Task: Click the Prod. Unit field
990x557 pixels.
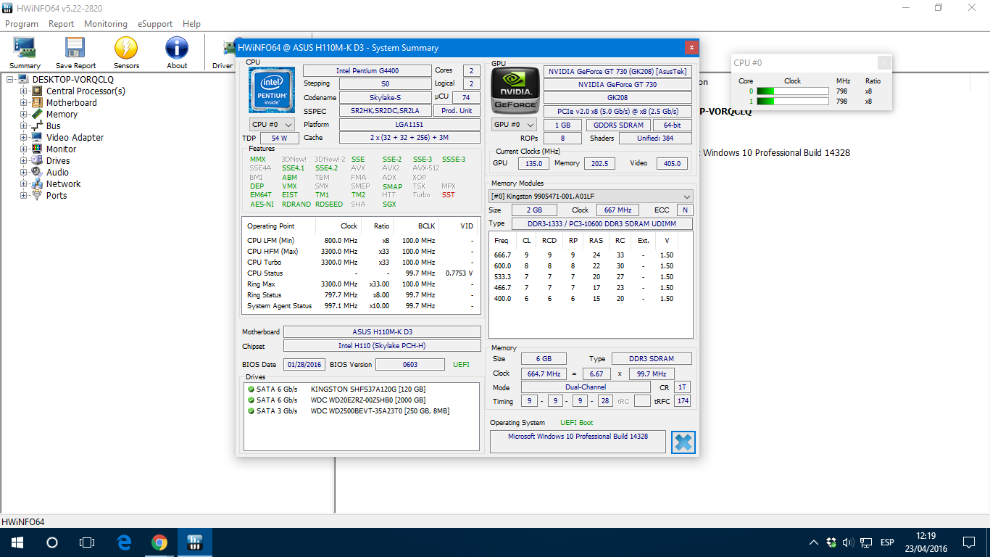Action: (x=457, y=111)
